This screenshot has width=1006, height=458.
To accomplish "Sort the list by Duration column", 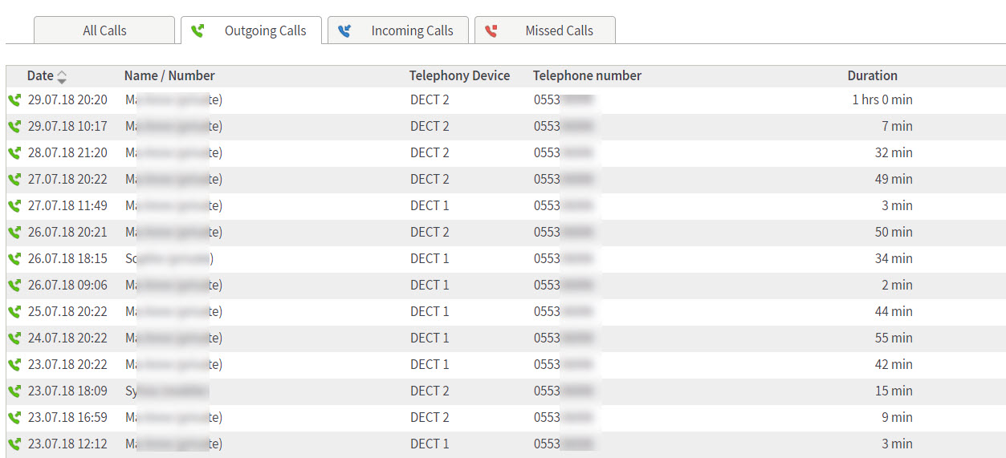I will [x=872, y=76].
